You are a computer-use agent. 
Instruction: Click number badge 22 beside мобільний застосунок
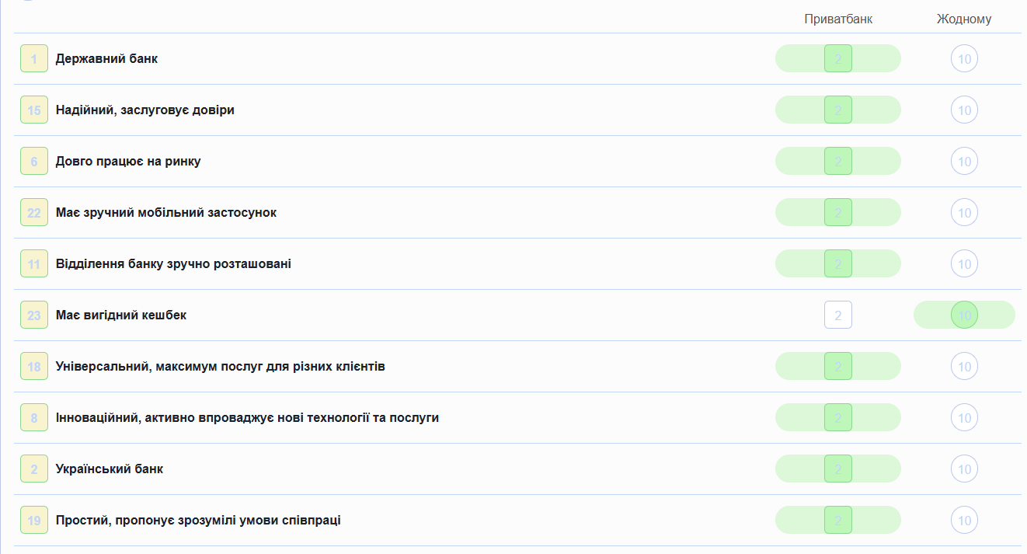[34, 212]
